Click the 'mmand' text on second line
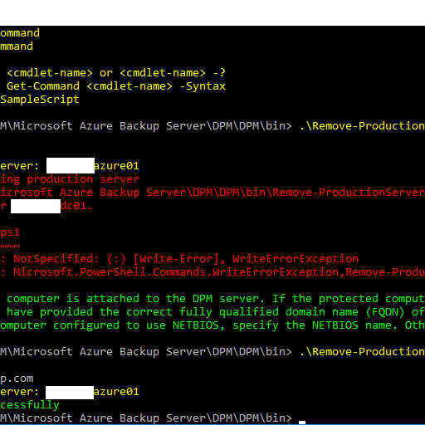Viewport: 425px width, 425px height. click(17, 46)
